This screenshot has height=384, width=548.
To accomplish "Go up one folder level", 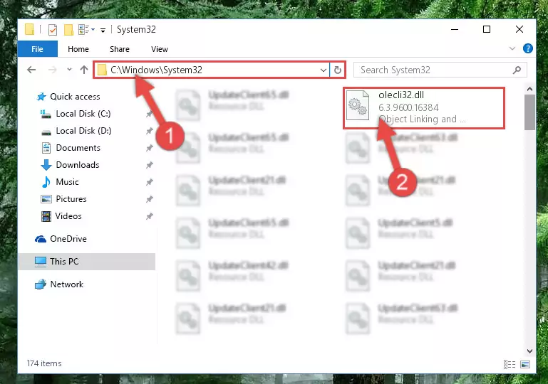I will pos(84,70).
